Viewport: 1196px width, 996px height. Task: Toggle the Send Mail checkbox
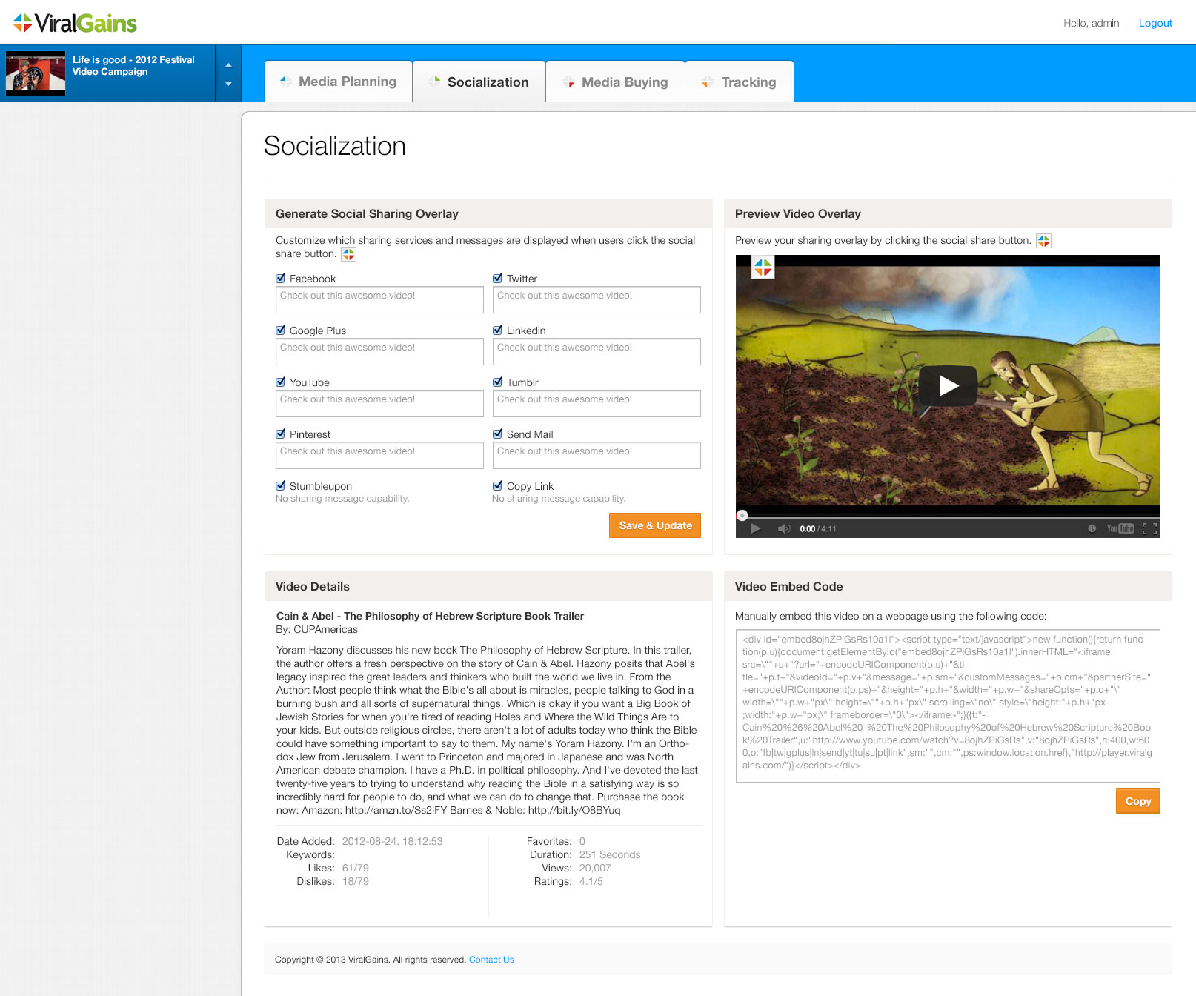point(498,434)
